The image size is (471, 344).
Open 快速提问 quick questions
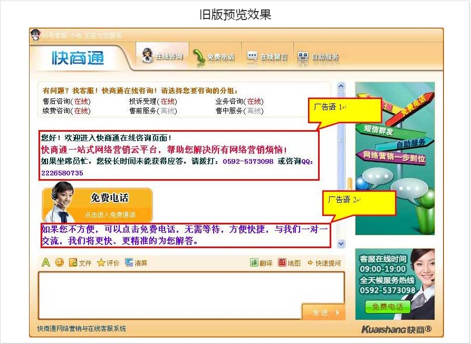point(324,263)
